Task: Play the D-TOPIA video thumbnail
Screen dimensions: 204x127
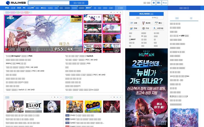Action: [x=92, y=19]
